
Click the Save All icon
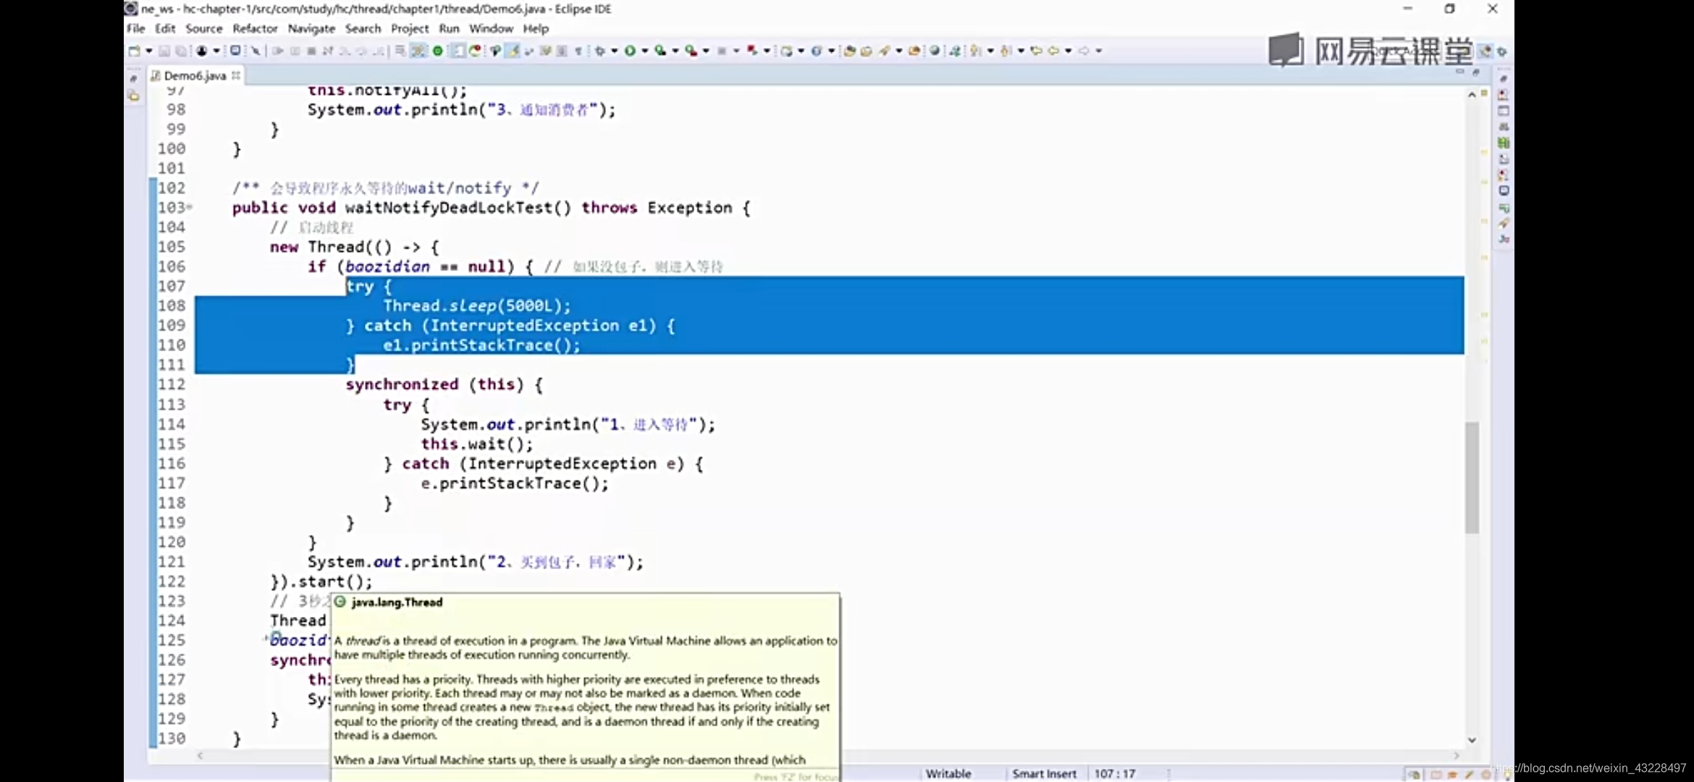coord(181,51)
